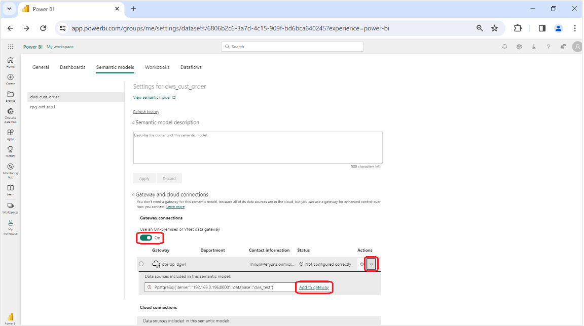
Task: Open the Refresh history link
Action: (147, 112)
